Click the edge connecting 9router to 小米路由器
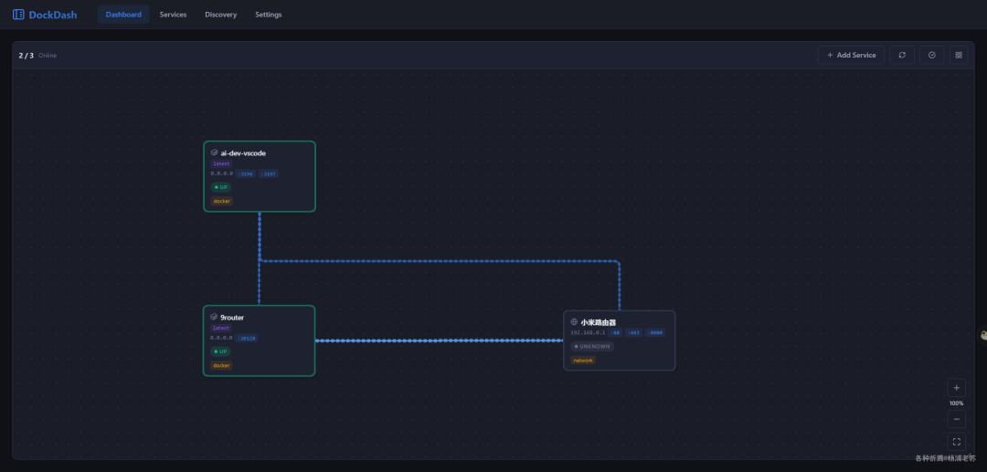The image size is (987, 472). [440, 341]
